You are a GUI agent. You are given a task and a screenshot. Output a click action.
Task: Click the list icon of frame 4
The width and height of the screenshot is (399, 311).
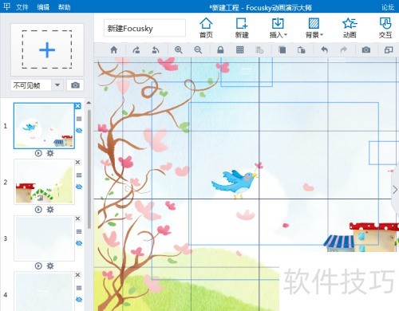coord(79,288)
